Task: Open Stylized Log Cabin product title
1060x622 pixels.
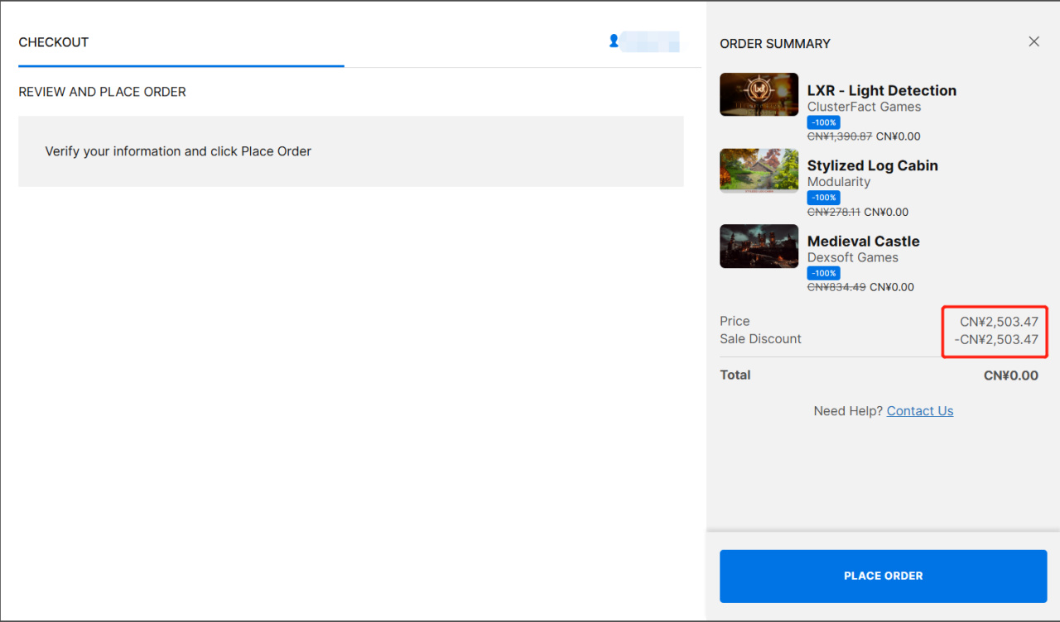Action: [872, 165]
